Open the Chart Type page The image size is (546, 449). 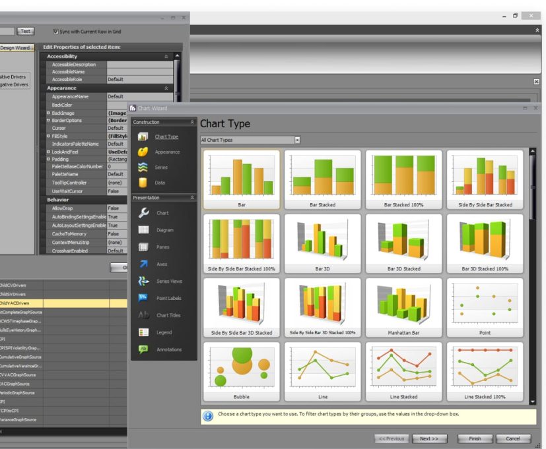coord(166,136)
